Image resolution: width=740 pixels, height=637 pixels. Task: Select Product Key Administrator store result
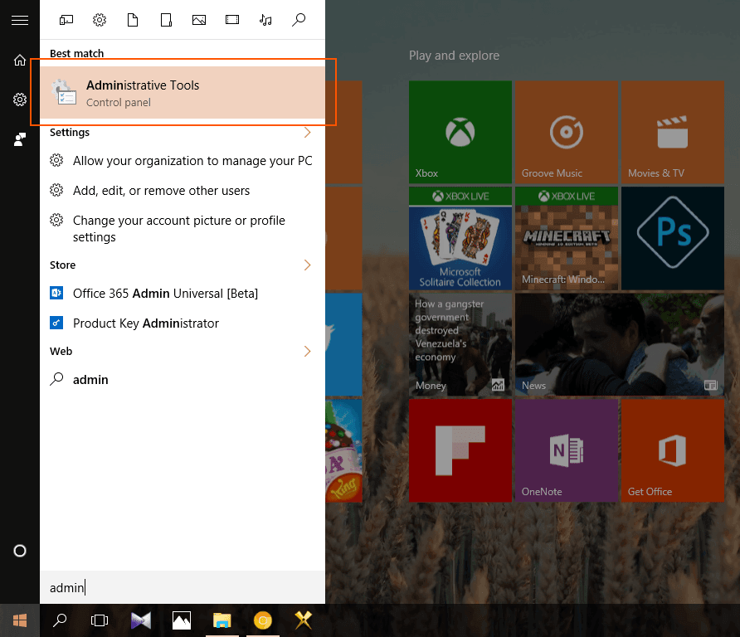[x=146, y=323]
